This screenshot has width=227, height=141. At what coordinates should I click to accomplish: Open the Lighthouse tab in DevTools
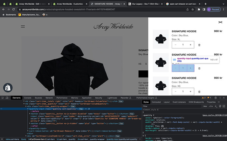pos(112,98)
